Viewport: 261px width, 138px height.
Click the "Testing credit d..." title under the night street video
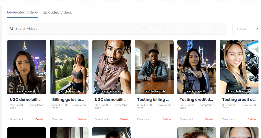coord(196,99)
